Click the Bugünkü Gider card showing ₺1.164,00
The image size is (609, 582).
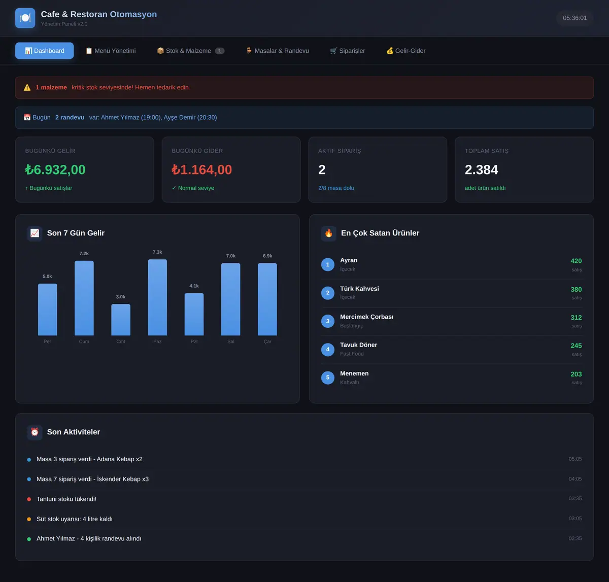pos(231,169)
